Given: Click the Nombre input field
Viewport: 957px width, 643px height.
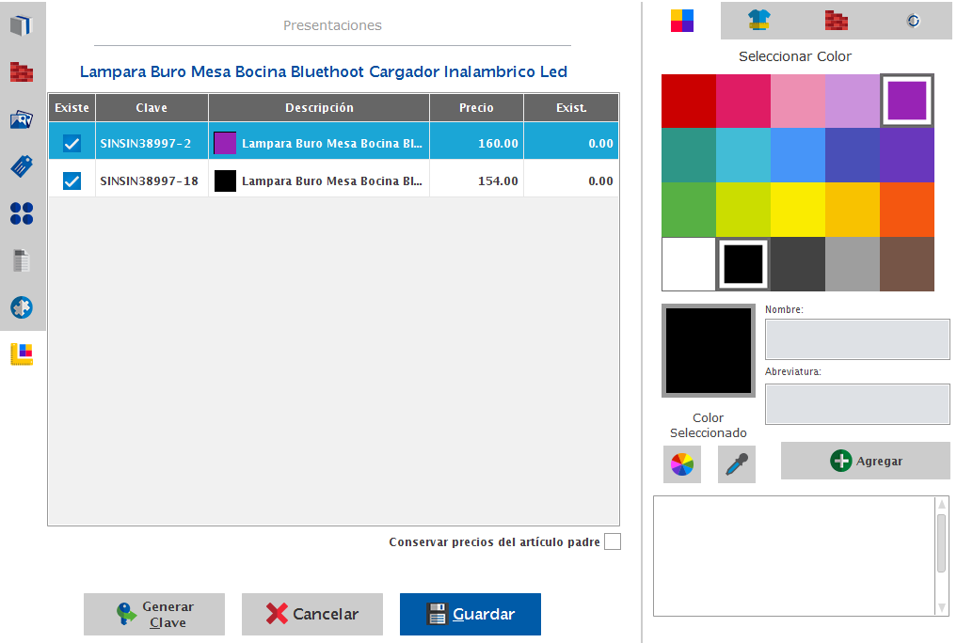Looking at the screenshot, I should [857, 338].
